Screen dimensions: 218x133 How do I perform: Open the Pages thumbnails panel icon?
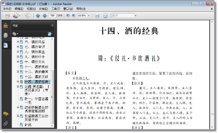5,35
